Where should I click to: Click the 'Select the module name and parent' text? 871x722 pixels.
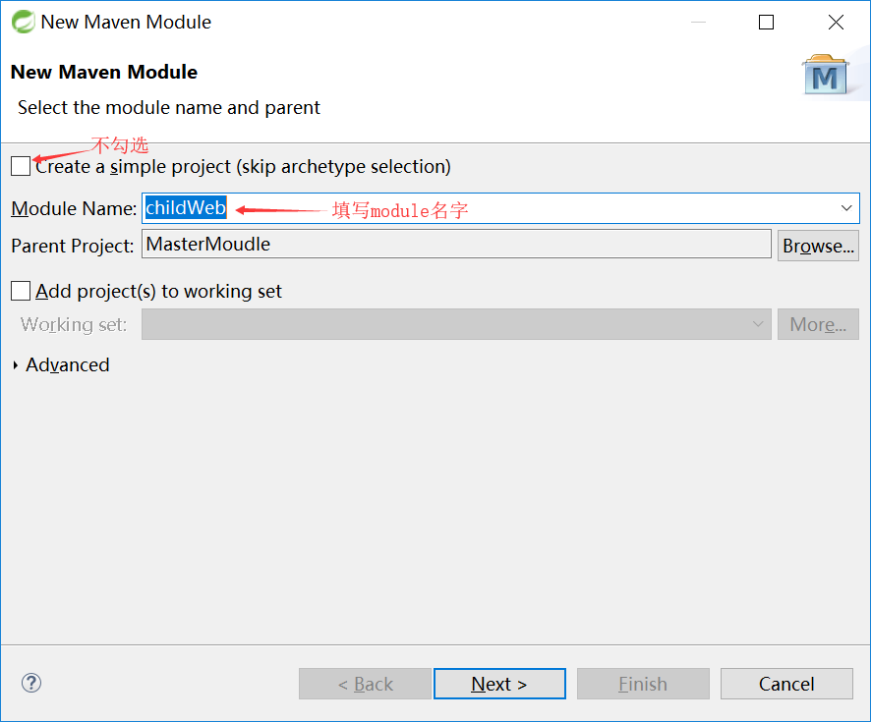(169, 108)
